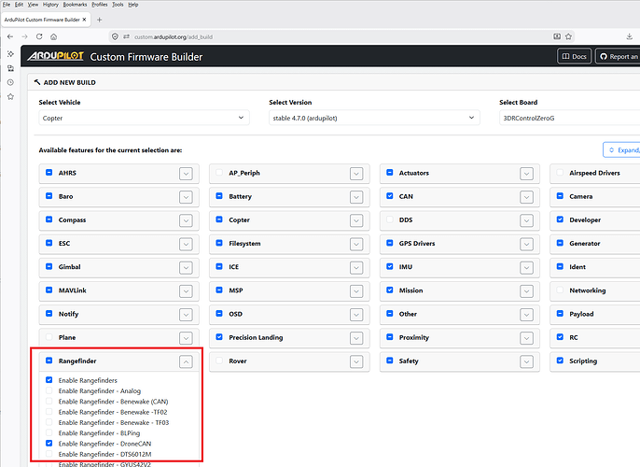Click the Expand all button
The width and height of the screenshot is (640, 467).
click(621, 150)
